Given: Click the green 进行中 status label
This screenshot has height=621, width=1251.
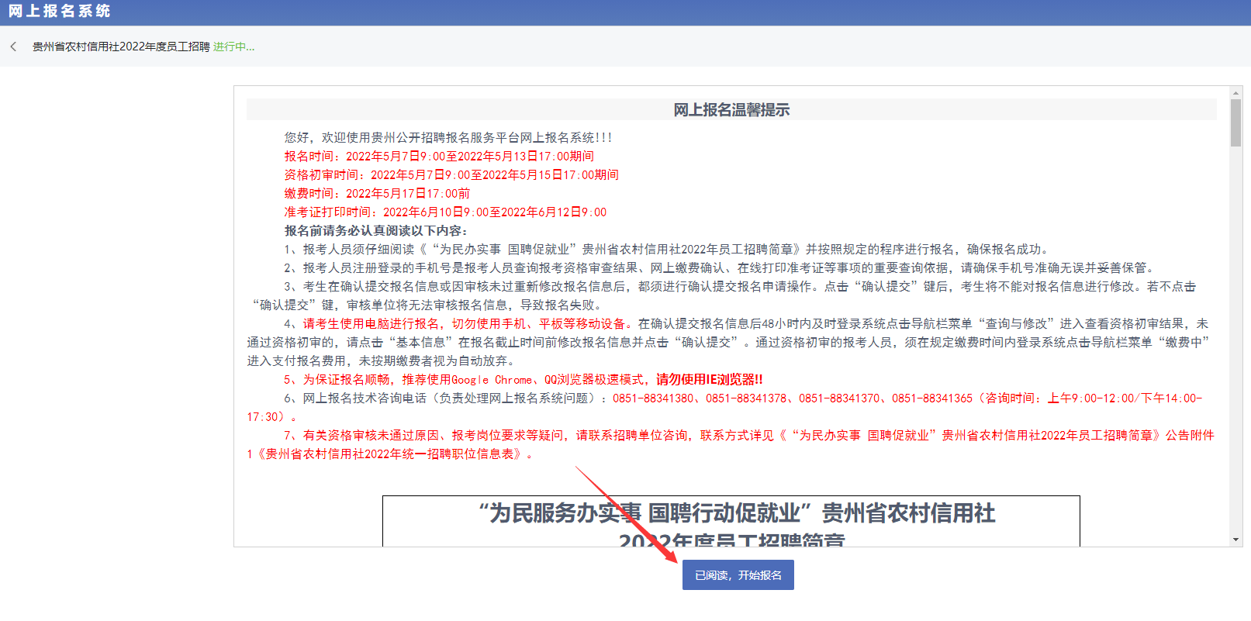Looking at the screenshot, I should pyautogui.click(x=233, y=47).
